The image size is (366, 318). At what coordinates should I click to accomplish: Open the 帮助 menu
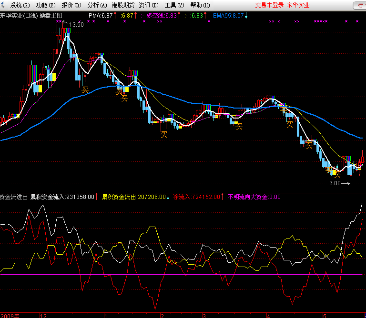pyautogui.click(x=199, y=5)
